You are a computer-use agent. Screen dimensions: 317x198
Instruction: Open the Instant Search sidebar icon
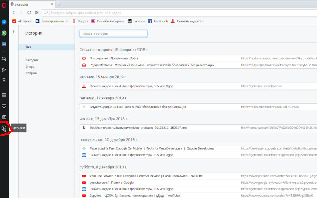4,59
